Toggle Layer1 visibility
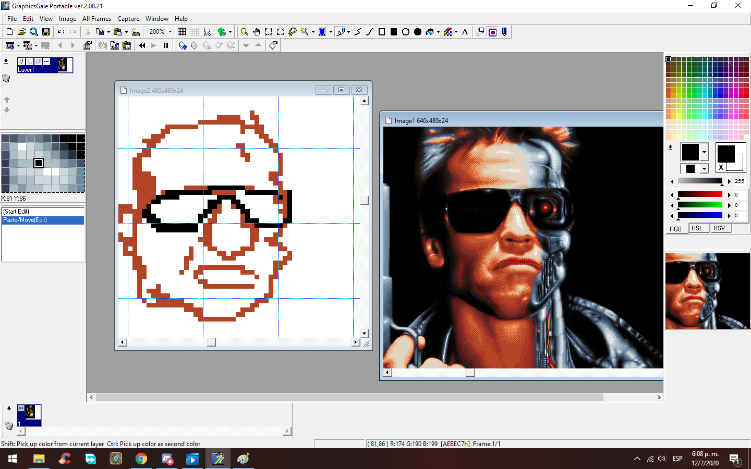This screenshot has width=751, height=469. tap(21, 61)
